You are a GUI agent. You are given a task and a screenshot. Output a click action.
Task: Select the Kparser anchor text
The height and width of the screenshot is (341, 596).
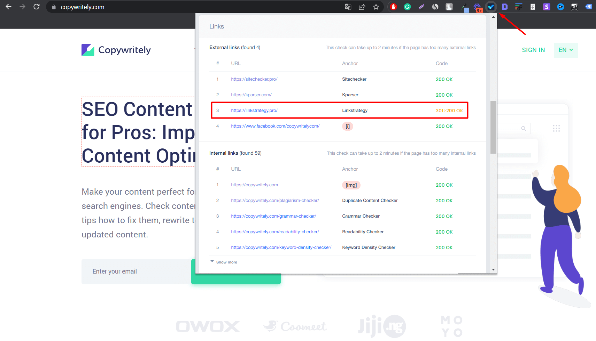click(x=350, y=95)
